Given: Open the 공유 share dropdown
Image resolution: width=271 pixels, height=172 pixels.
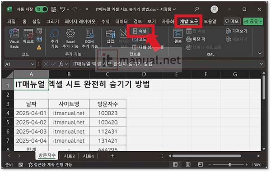Looking at the screenshot, I should pos(253,21).
